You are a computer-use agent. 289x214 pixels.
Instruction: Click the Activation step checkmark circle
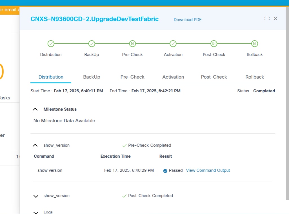point(173,44)
